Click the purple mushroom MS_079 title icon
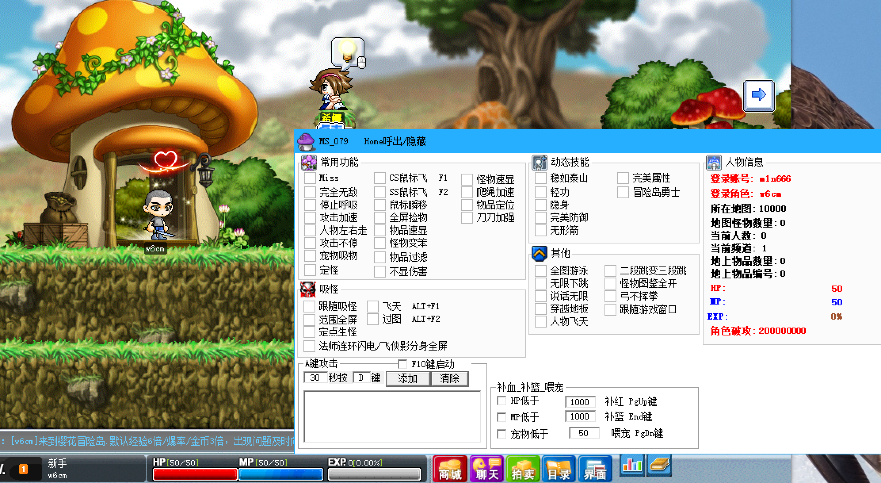This screenshot has width=881, height=483. coord(306,142)
